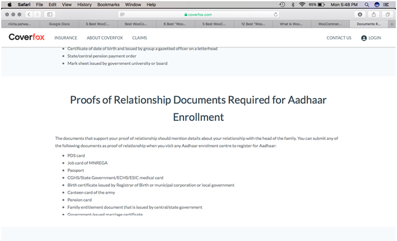Open the INSURANCE navigation dropdown
This screenshot has width=397, height=241.
[x=66, y=38]
